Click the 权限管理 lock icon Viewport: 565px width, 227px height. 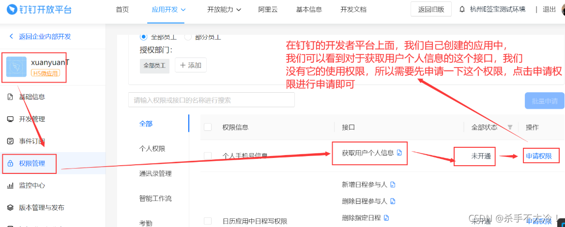pos(11,163)
